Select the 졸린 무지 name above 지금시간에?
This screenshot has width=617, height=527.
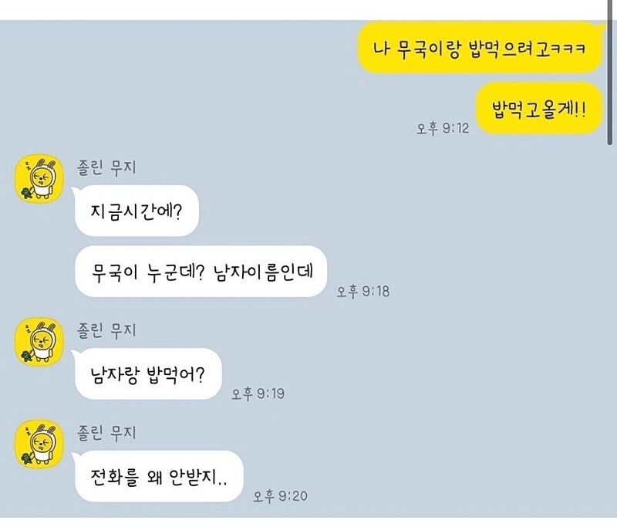[106, 167]
